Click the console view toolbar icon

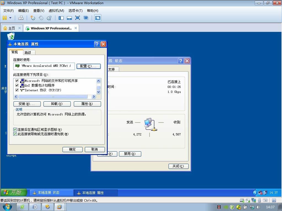(98, 18)
